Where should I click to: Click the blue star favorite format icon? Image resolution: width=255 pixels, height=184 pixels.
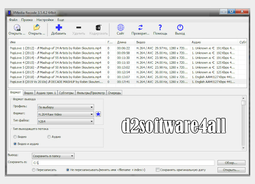[x=98, y=114]
